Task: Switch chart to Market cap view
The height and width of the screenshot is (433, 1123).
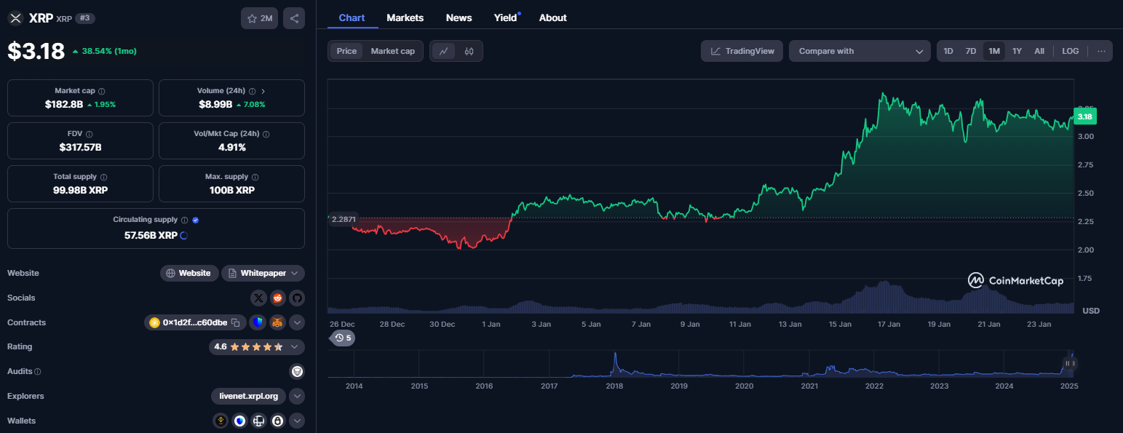Action: click(392, 51)
